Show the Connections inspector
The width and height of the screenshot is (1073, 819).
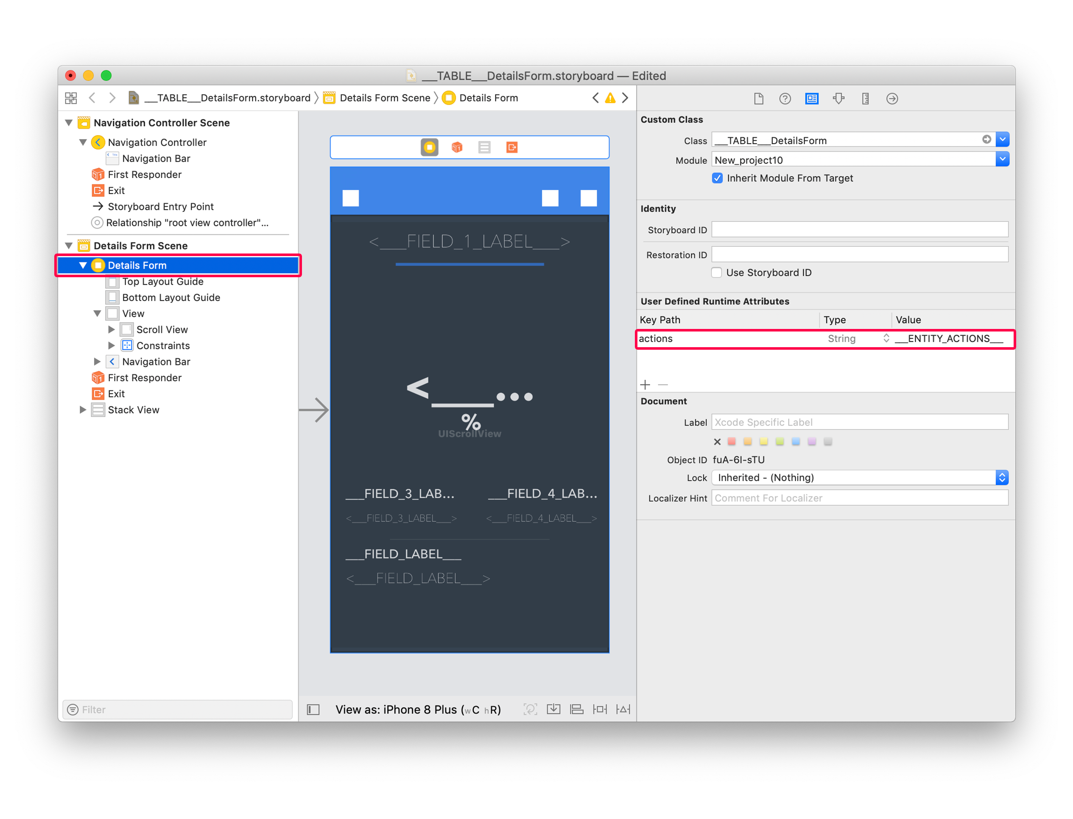point(892,99)
